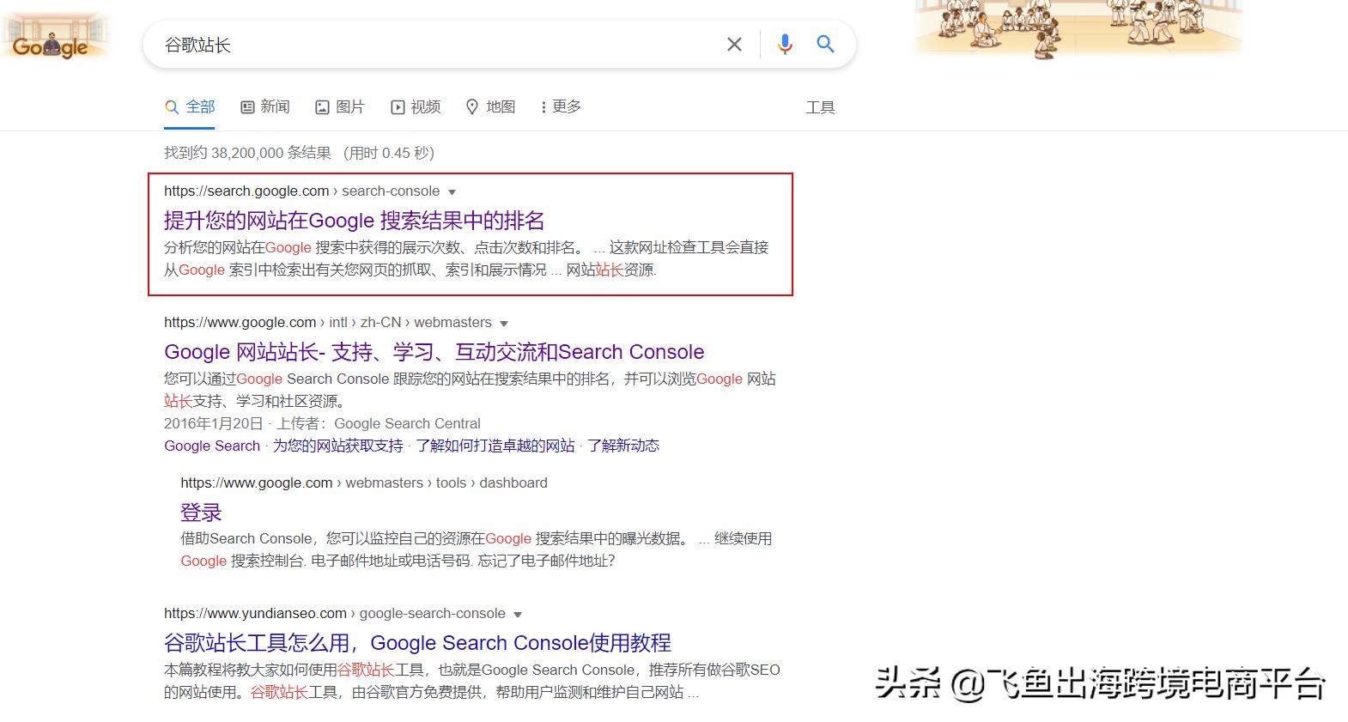This screenshot has height=722, width=1348.
Task: Click the result count text 找到约 38,200,000 条结果
Action: click(x=247, y=153)
